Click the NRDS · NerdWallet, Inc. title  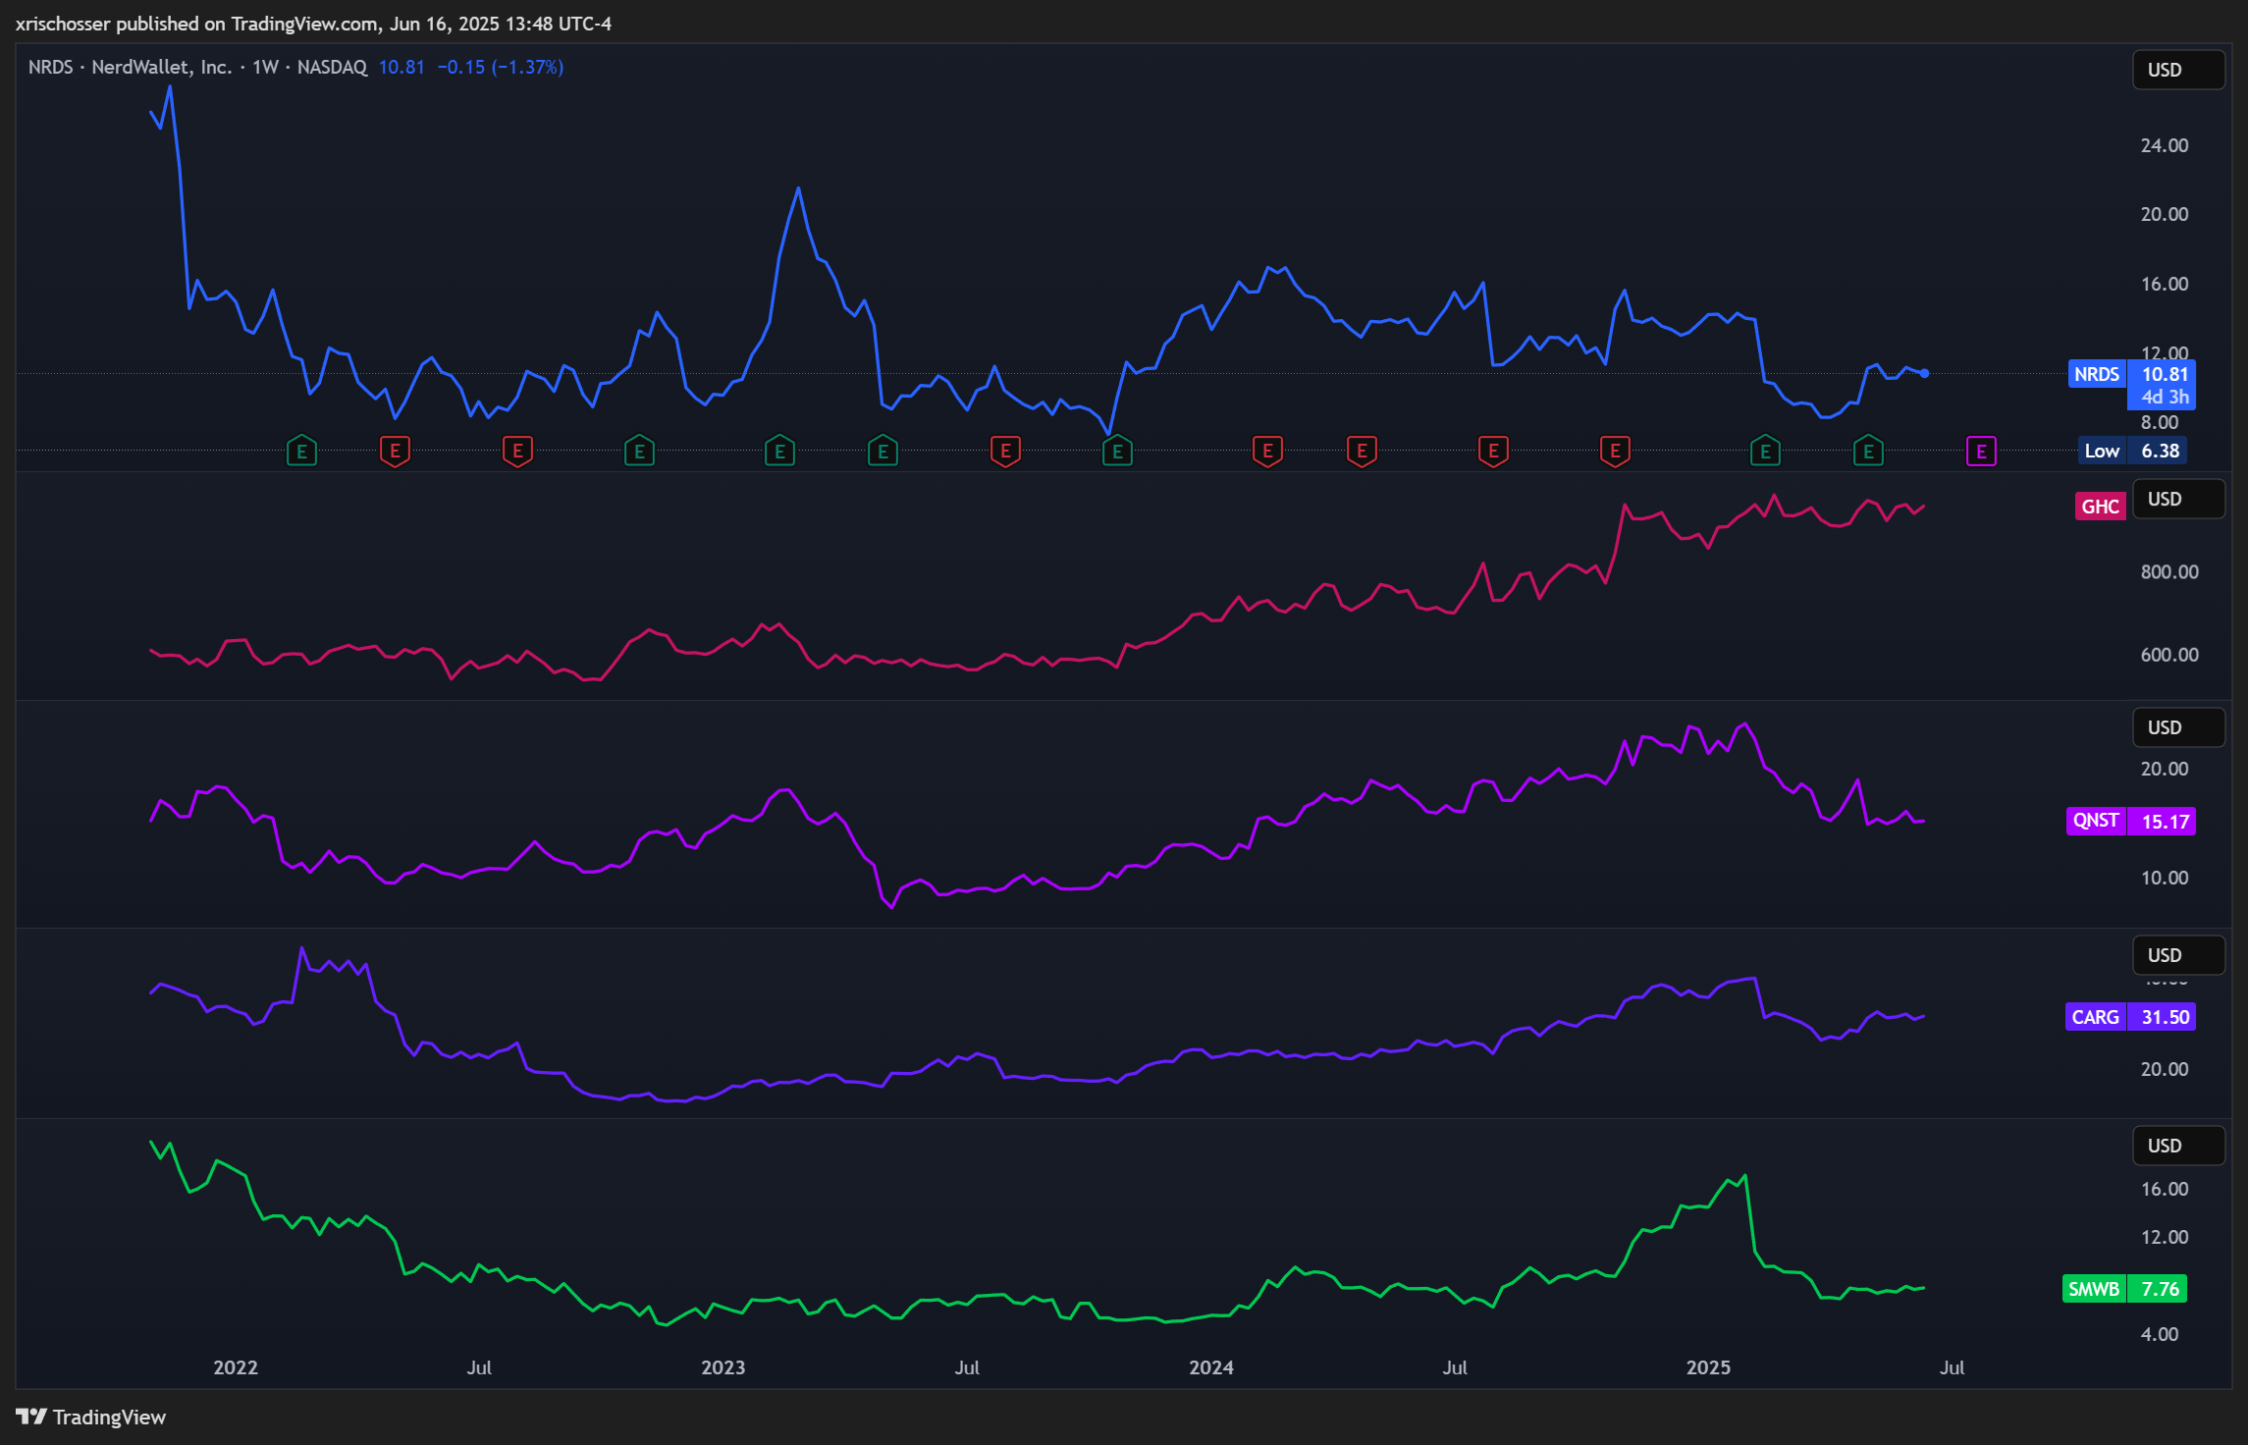tap(130, 67)
